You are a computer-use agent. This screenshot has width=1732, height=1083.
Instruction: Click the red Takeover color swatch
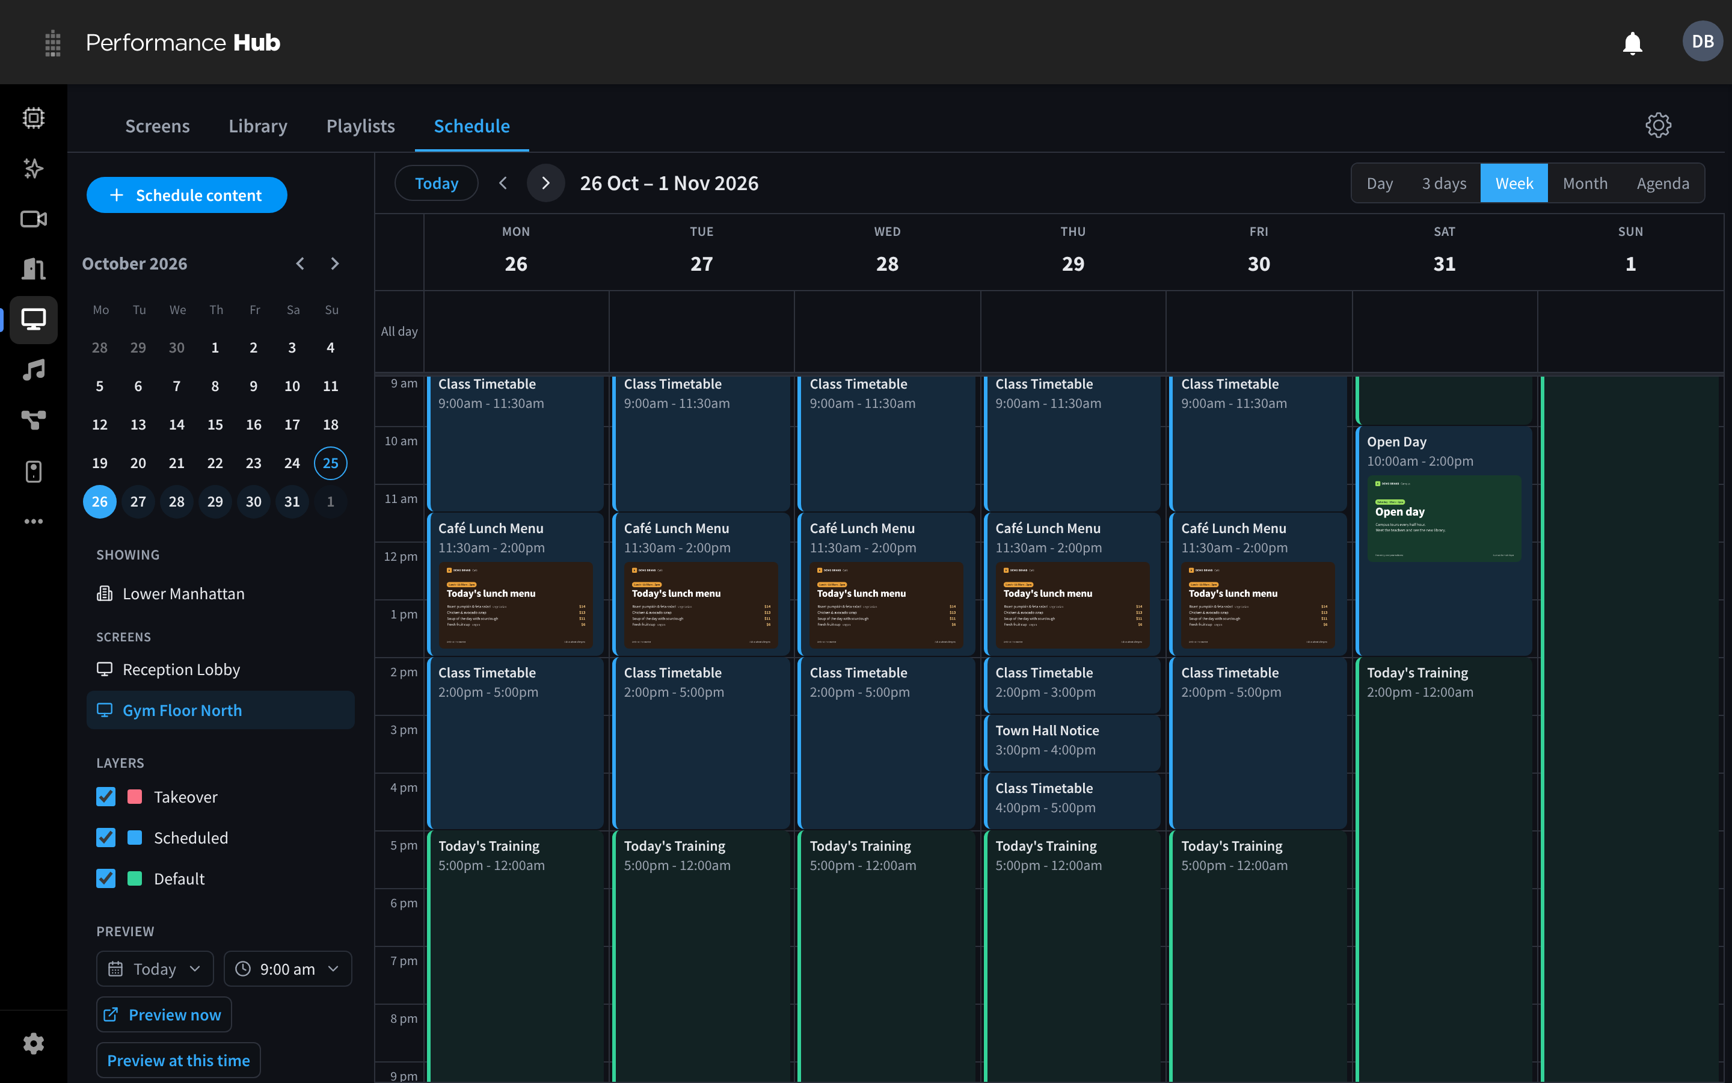click(x=135, y=797)
